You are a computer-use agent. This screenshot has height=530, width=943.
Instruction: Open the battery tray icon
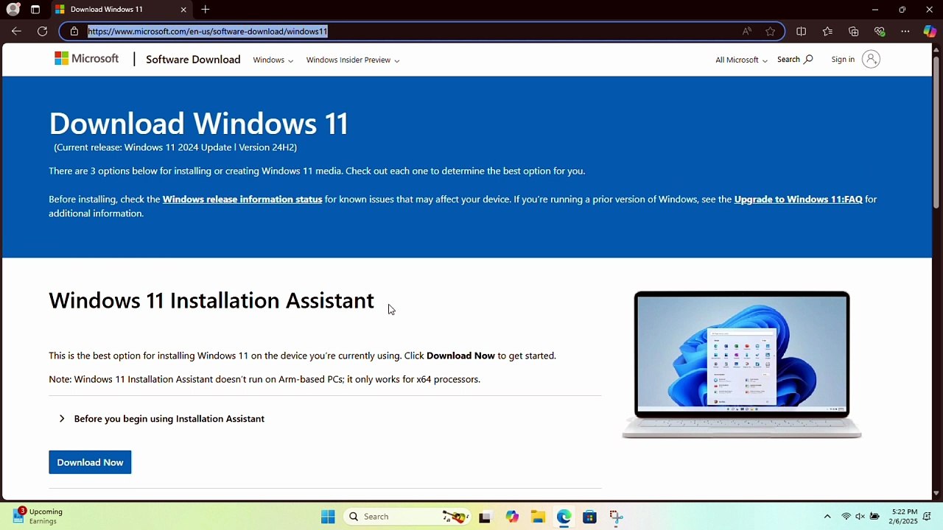[x=874, y=517]
